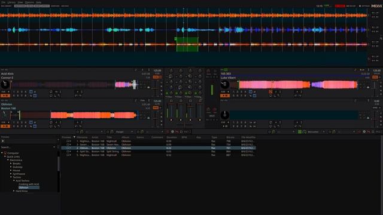Click the vinyl spinner of the empty deck
Image resolution: width=383 pixels, height=215 pixels.
tap(225, 115)
